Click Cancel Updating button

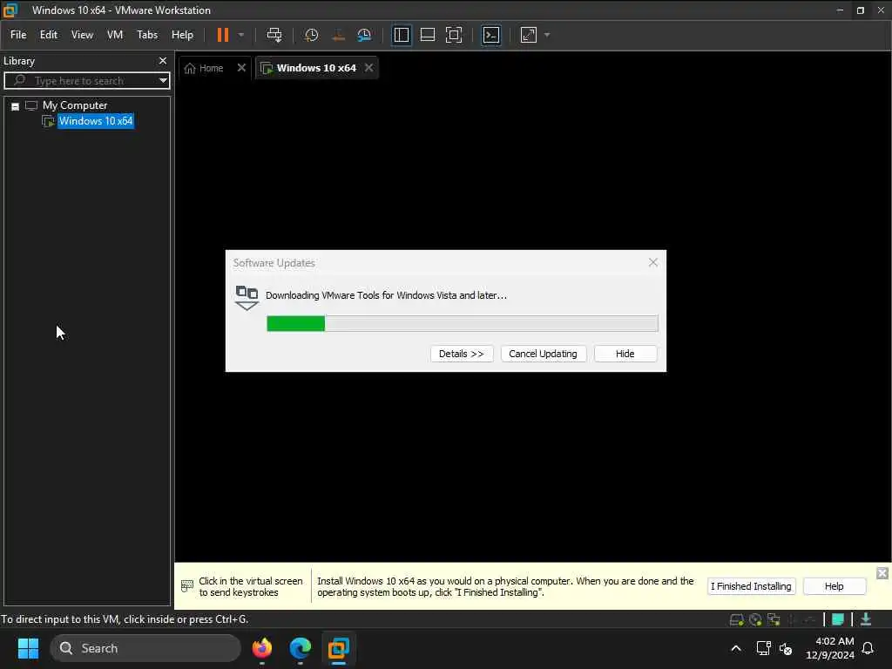[543, 354]
